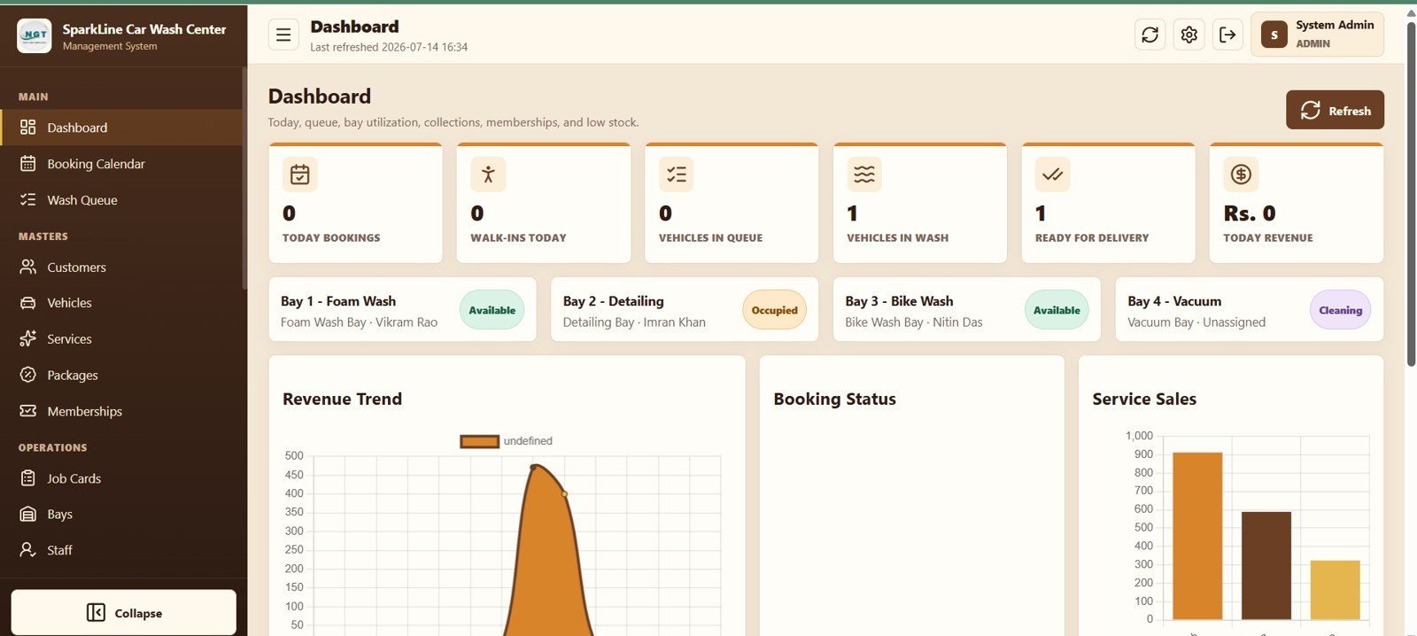Click the Staff person icon
Image resolution: width=1417 pixels, height=636 pixels.
28,550
